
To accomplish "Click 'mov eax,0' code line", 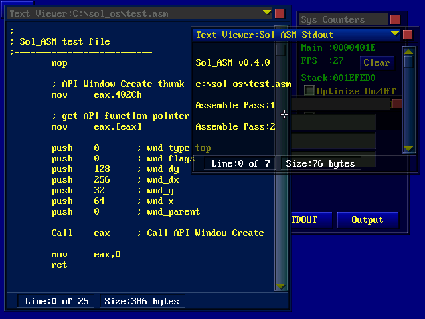I will pos(86,255).
